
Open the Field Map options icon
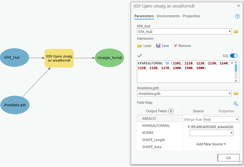coord(236,104)
